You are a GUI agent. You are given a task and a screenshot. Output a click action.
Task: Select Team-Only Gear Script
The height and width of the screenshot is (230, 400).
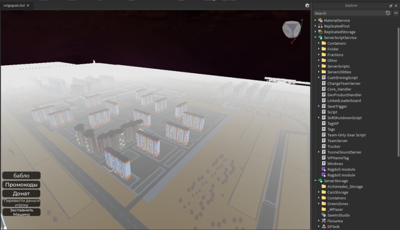tap(346, 135)
